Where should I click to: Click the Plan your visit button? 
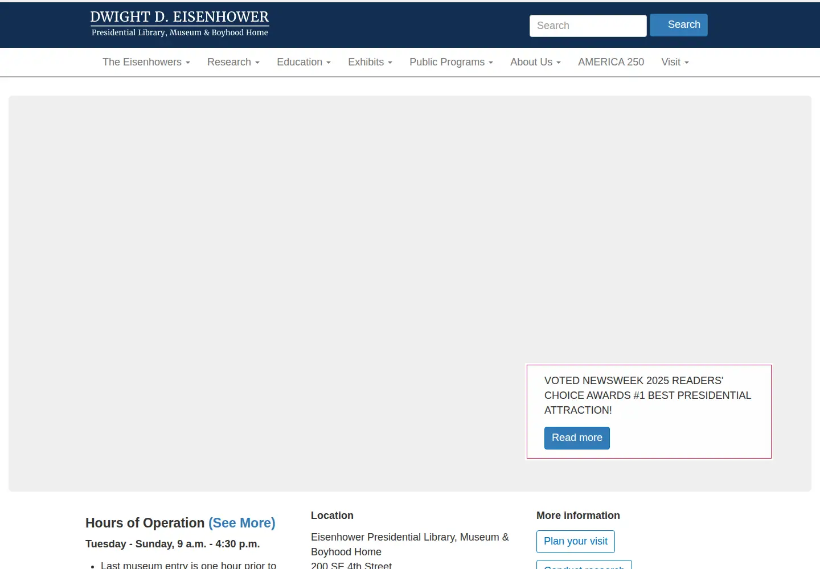tap(576, 541)
